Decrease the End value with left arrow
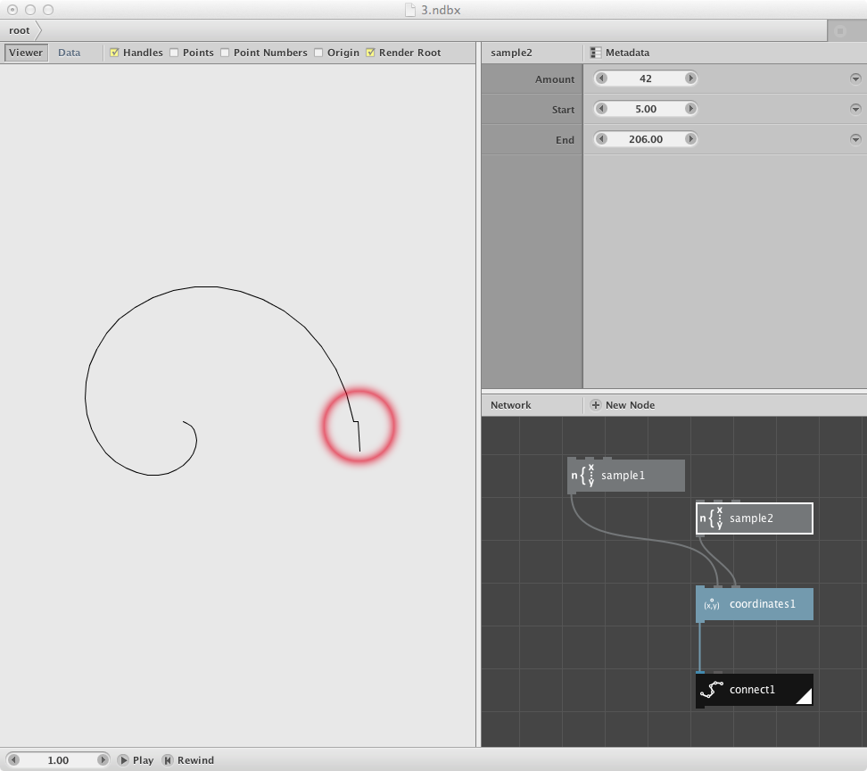Viewport: 867px width, 771px height. (x=601, y=139)
